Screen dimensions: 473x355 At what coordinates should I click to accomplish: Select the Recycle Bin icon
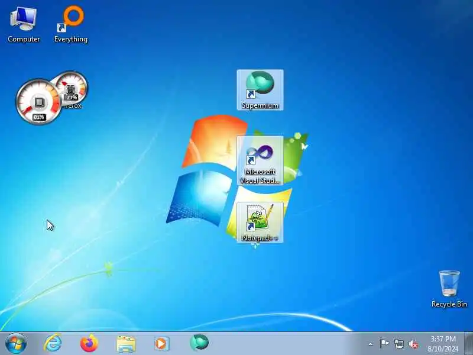click(x=449, y=289)
